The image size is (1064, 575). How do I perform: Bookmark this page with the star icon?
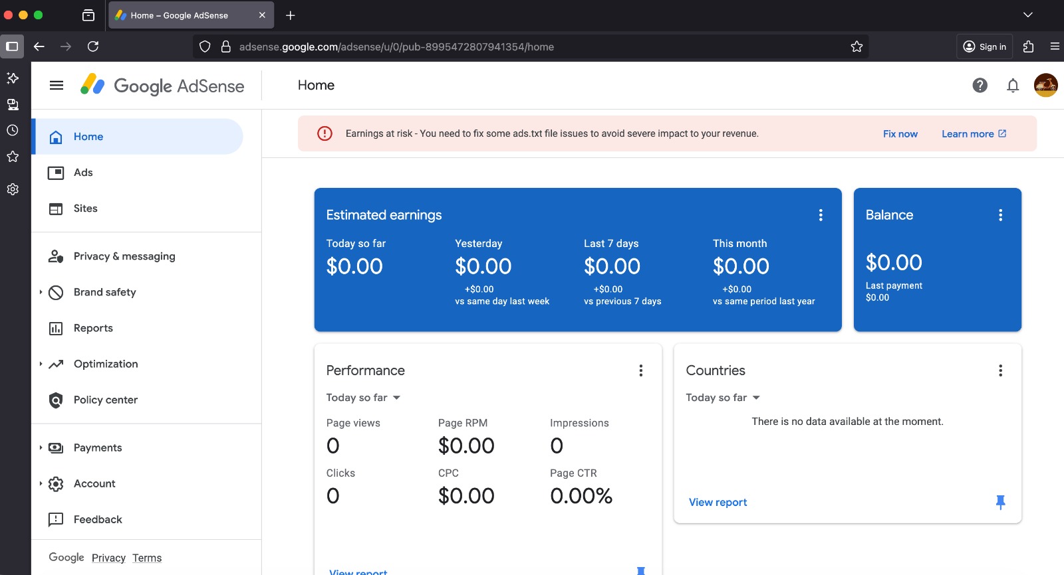point(857,46)
